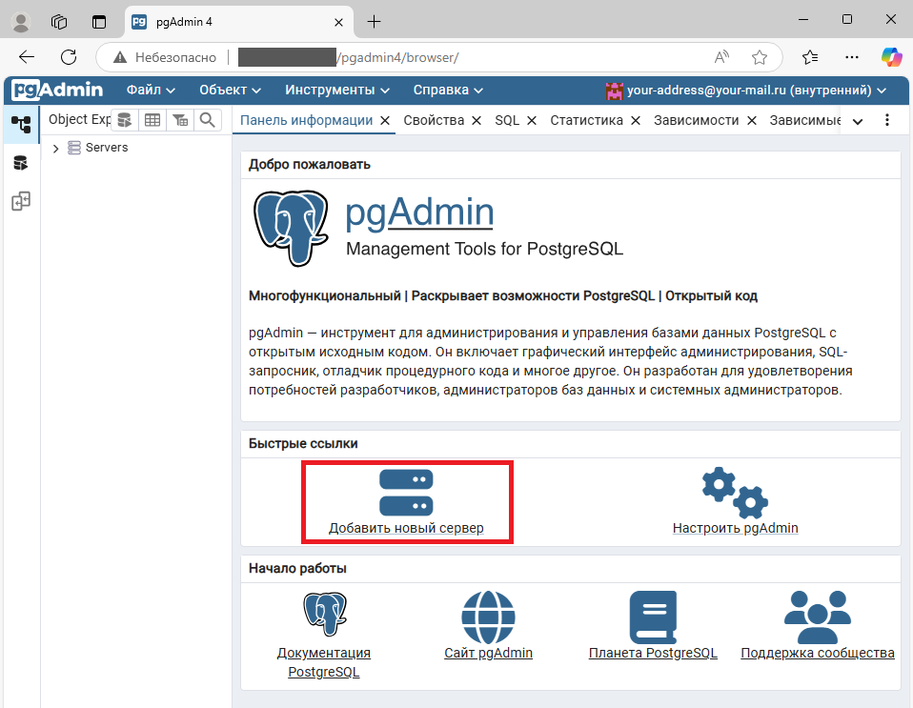Click the pgAdmin logo in header
Image resolution: width=913 pixels, height=708 pixels.
tap(57, 90)
